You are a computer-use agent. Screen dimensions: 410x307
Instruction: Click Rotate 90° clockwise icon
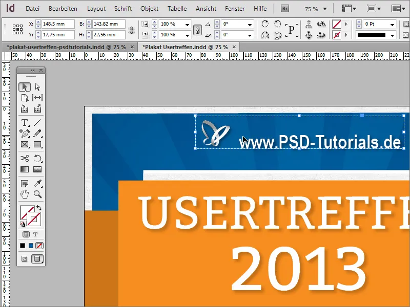[265, 24]
